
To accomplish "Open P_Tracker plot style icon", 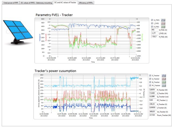I will point(164,76).
